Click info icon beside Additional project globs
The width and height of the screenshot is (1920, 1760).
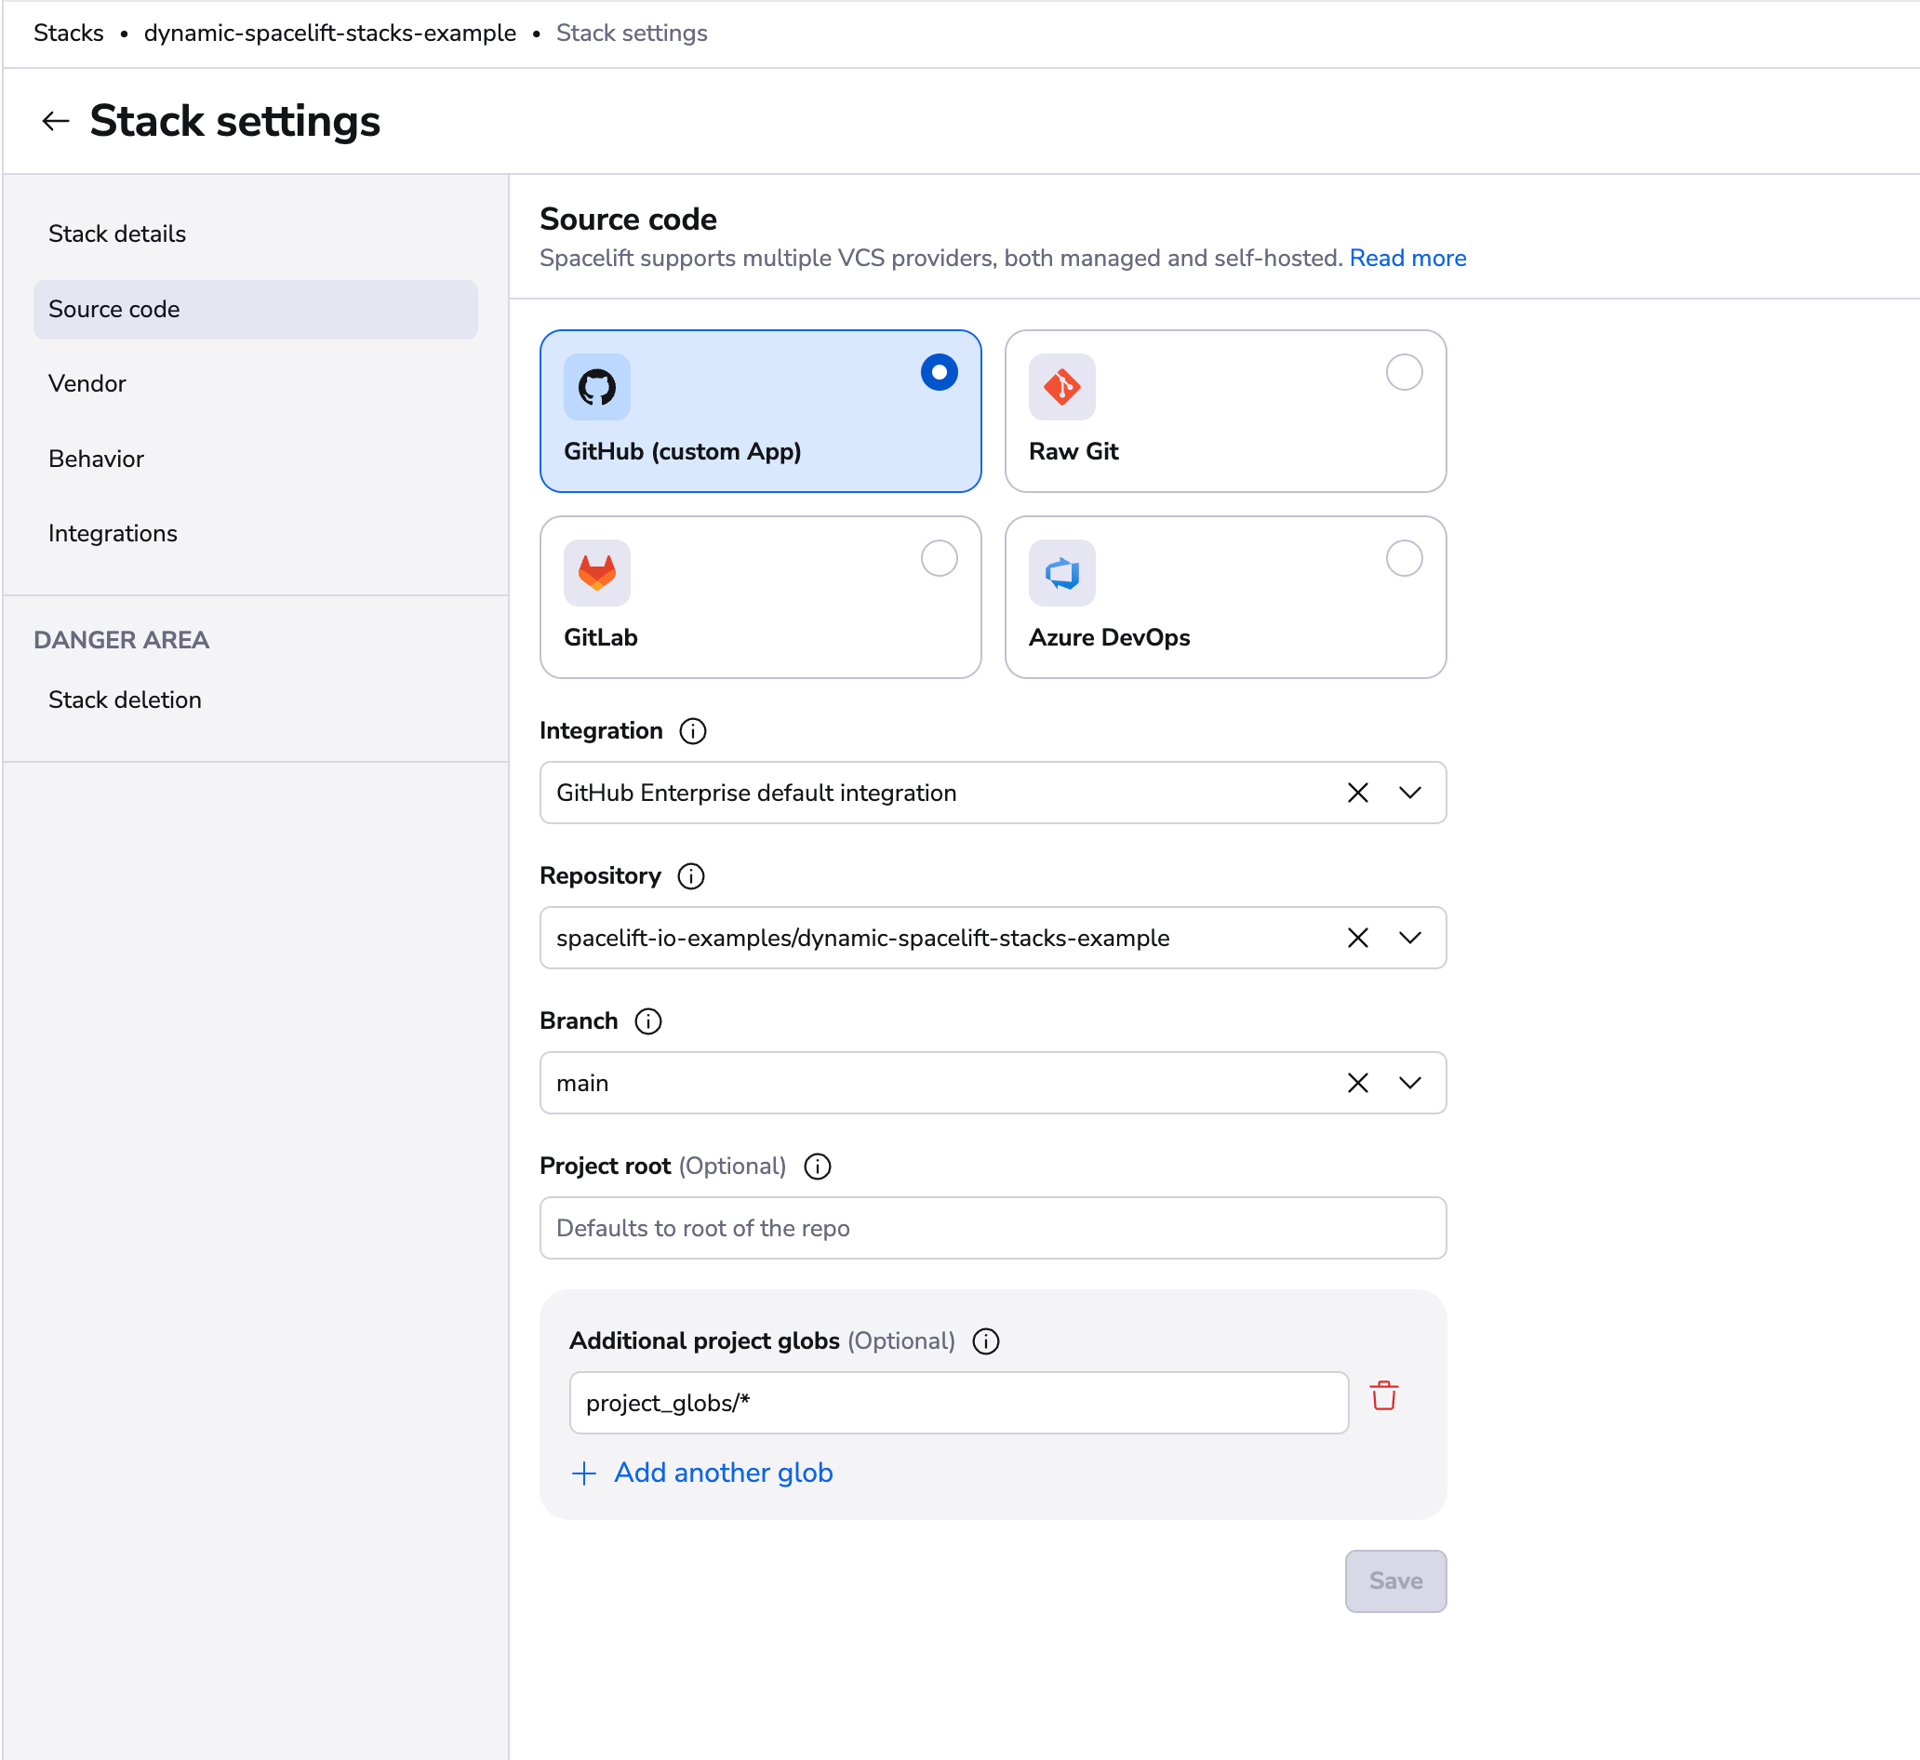[986, 1341]
